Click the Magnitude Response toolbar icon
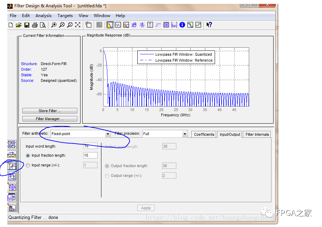 click(x=110, y=25)
